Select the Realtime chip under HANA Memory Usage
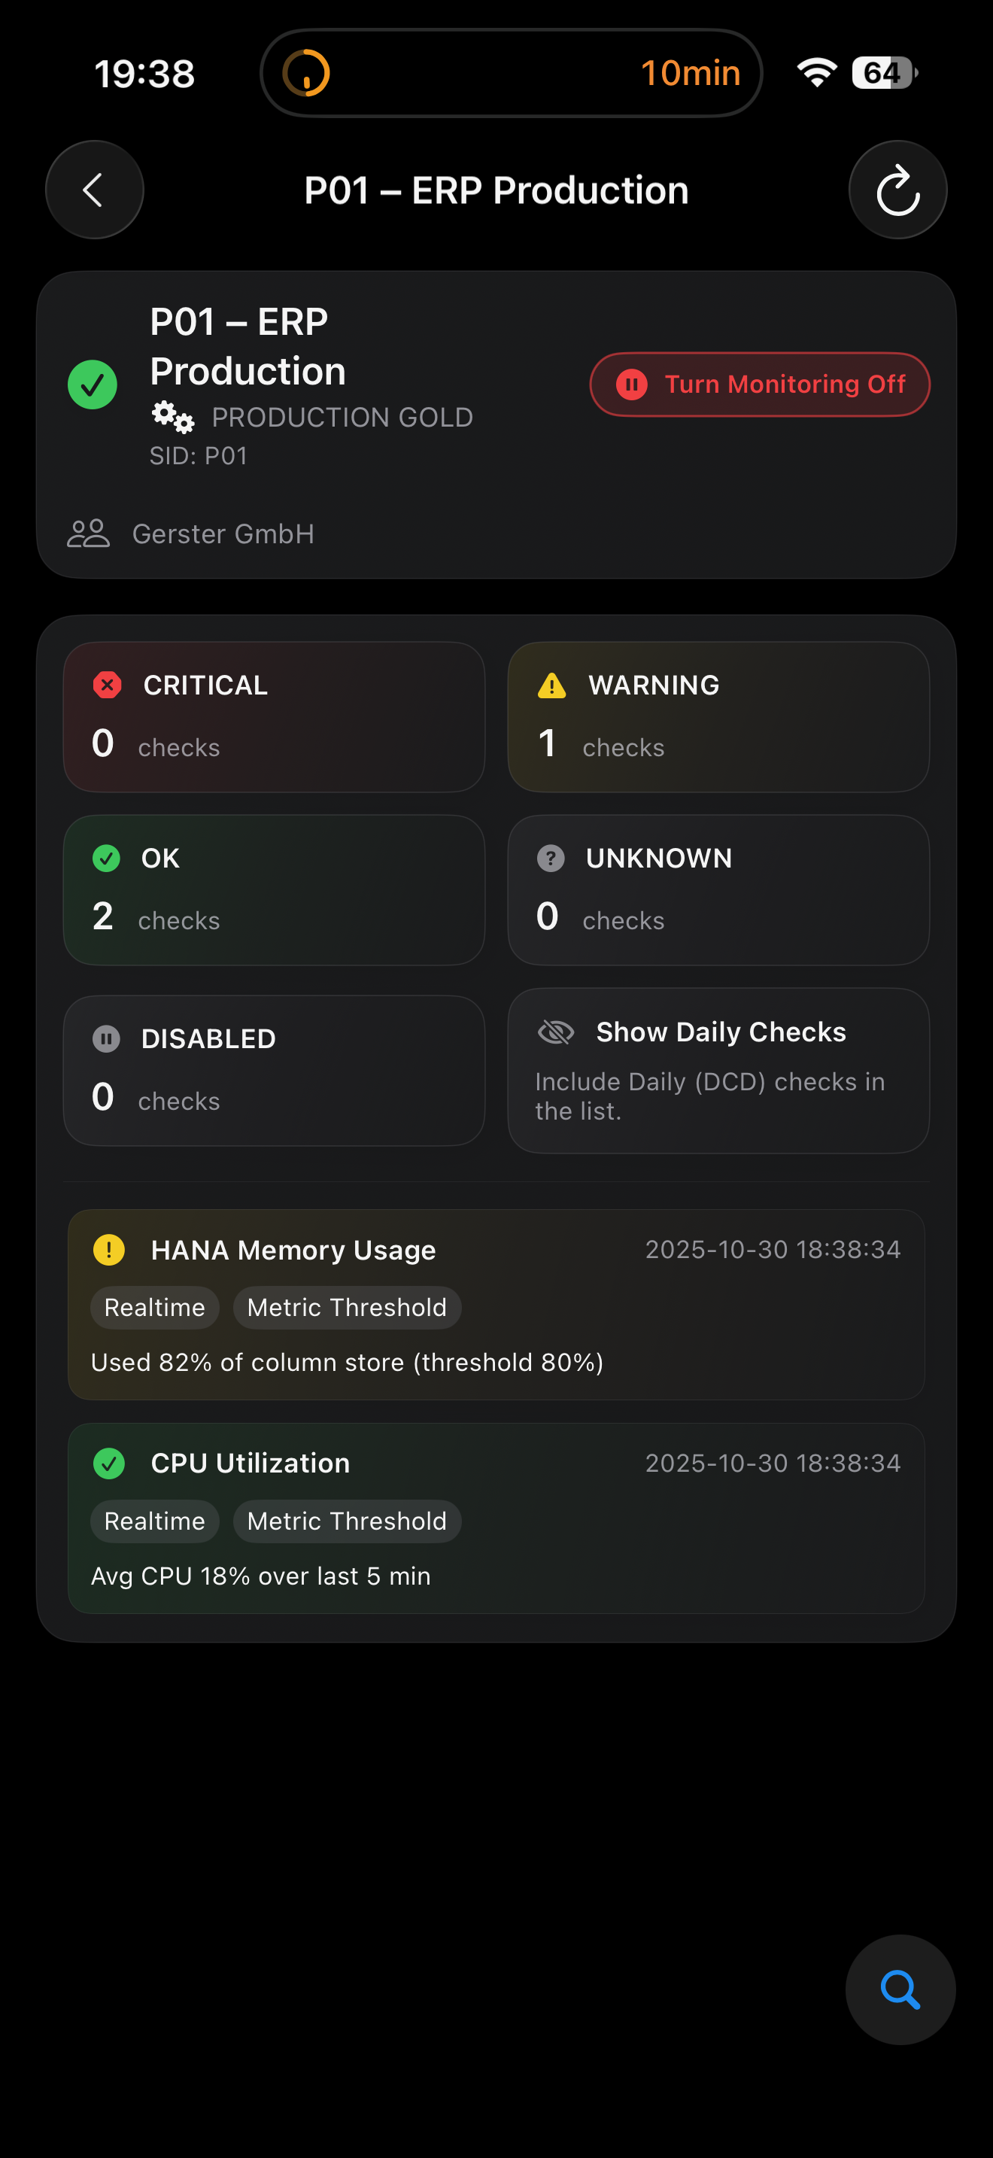This screenshot has width=993, height=2158. tap(155, 1307)
